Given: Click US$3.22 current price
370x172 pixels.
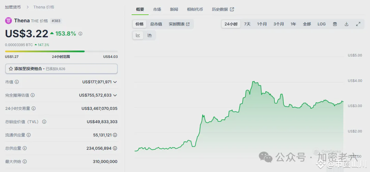Looking at the screenshot, I should 27,34.
